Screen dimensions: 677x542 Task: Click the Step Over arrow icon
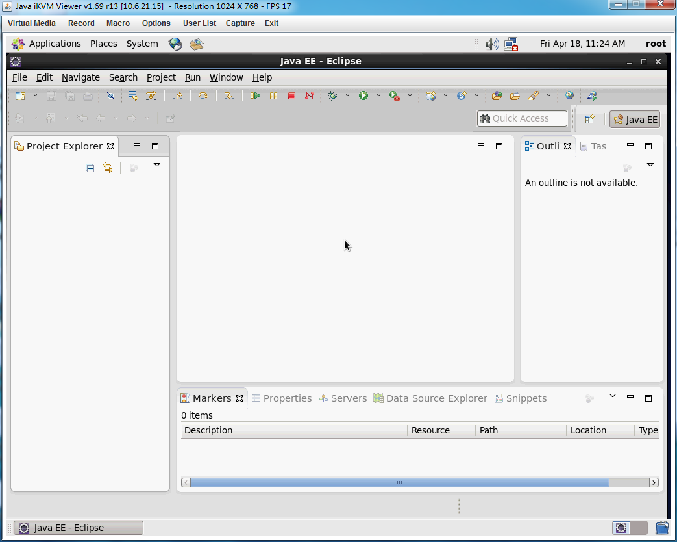point(203,96)
